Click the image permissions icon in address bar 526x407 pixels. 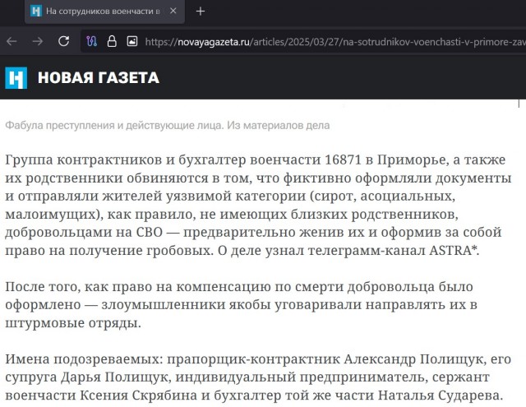132,41
